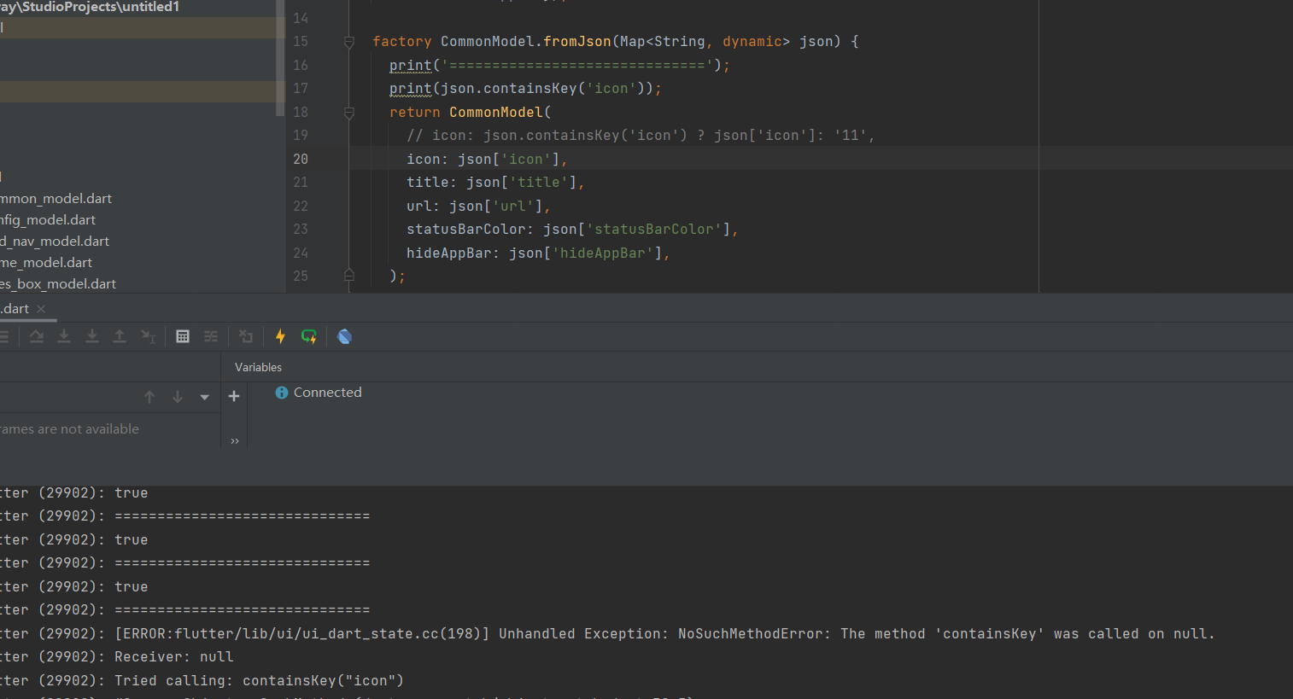
Task: Click the Connected info icon
Action: [282, 393]
